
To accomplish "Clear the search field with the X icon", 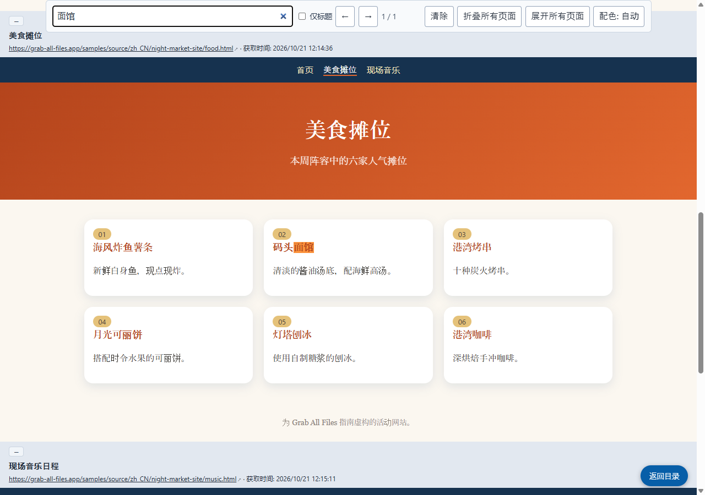I will 283,16.
